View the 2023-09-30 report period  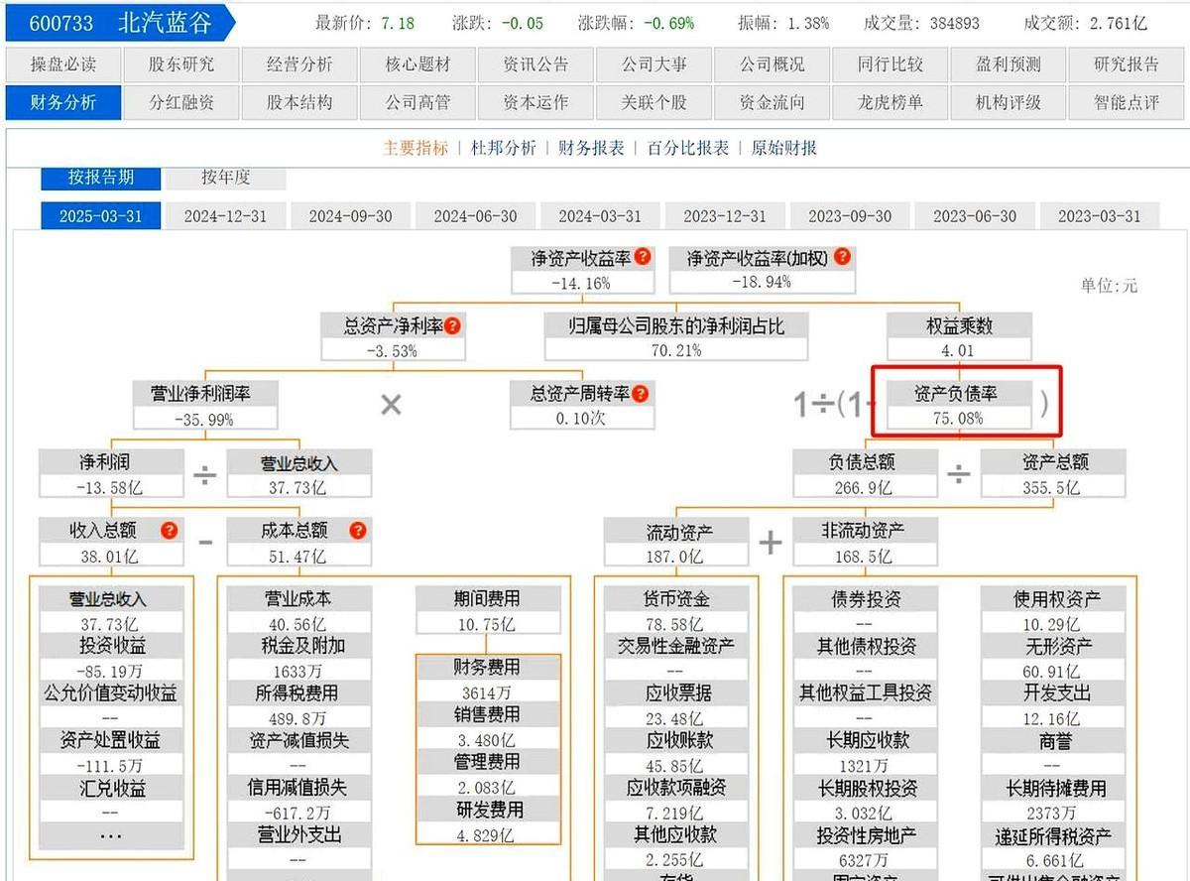coord(850,216)
